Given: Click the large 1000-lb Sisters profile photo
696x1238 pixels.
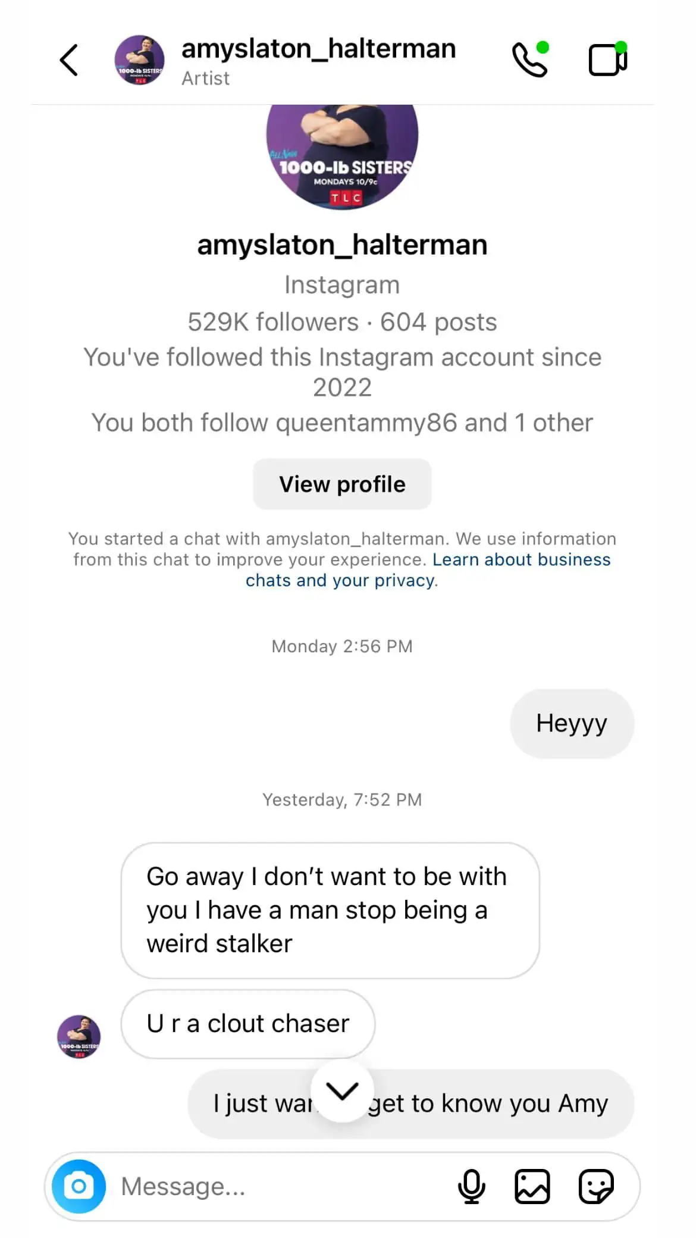Looking at the screenshot, I should coord(342,152).
